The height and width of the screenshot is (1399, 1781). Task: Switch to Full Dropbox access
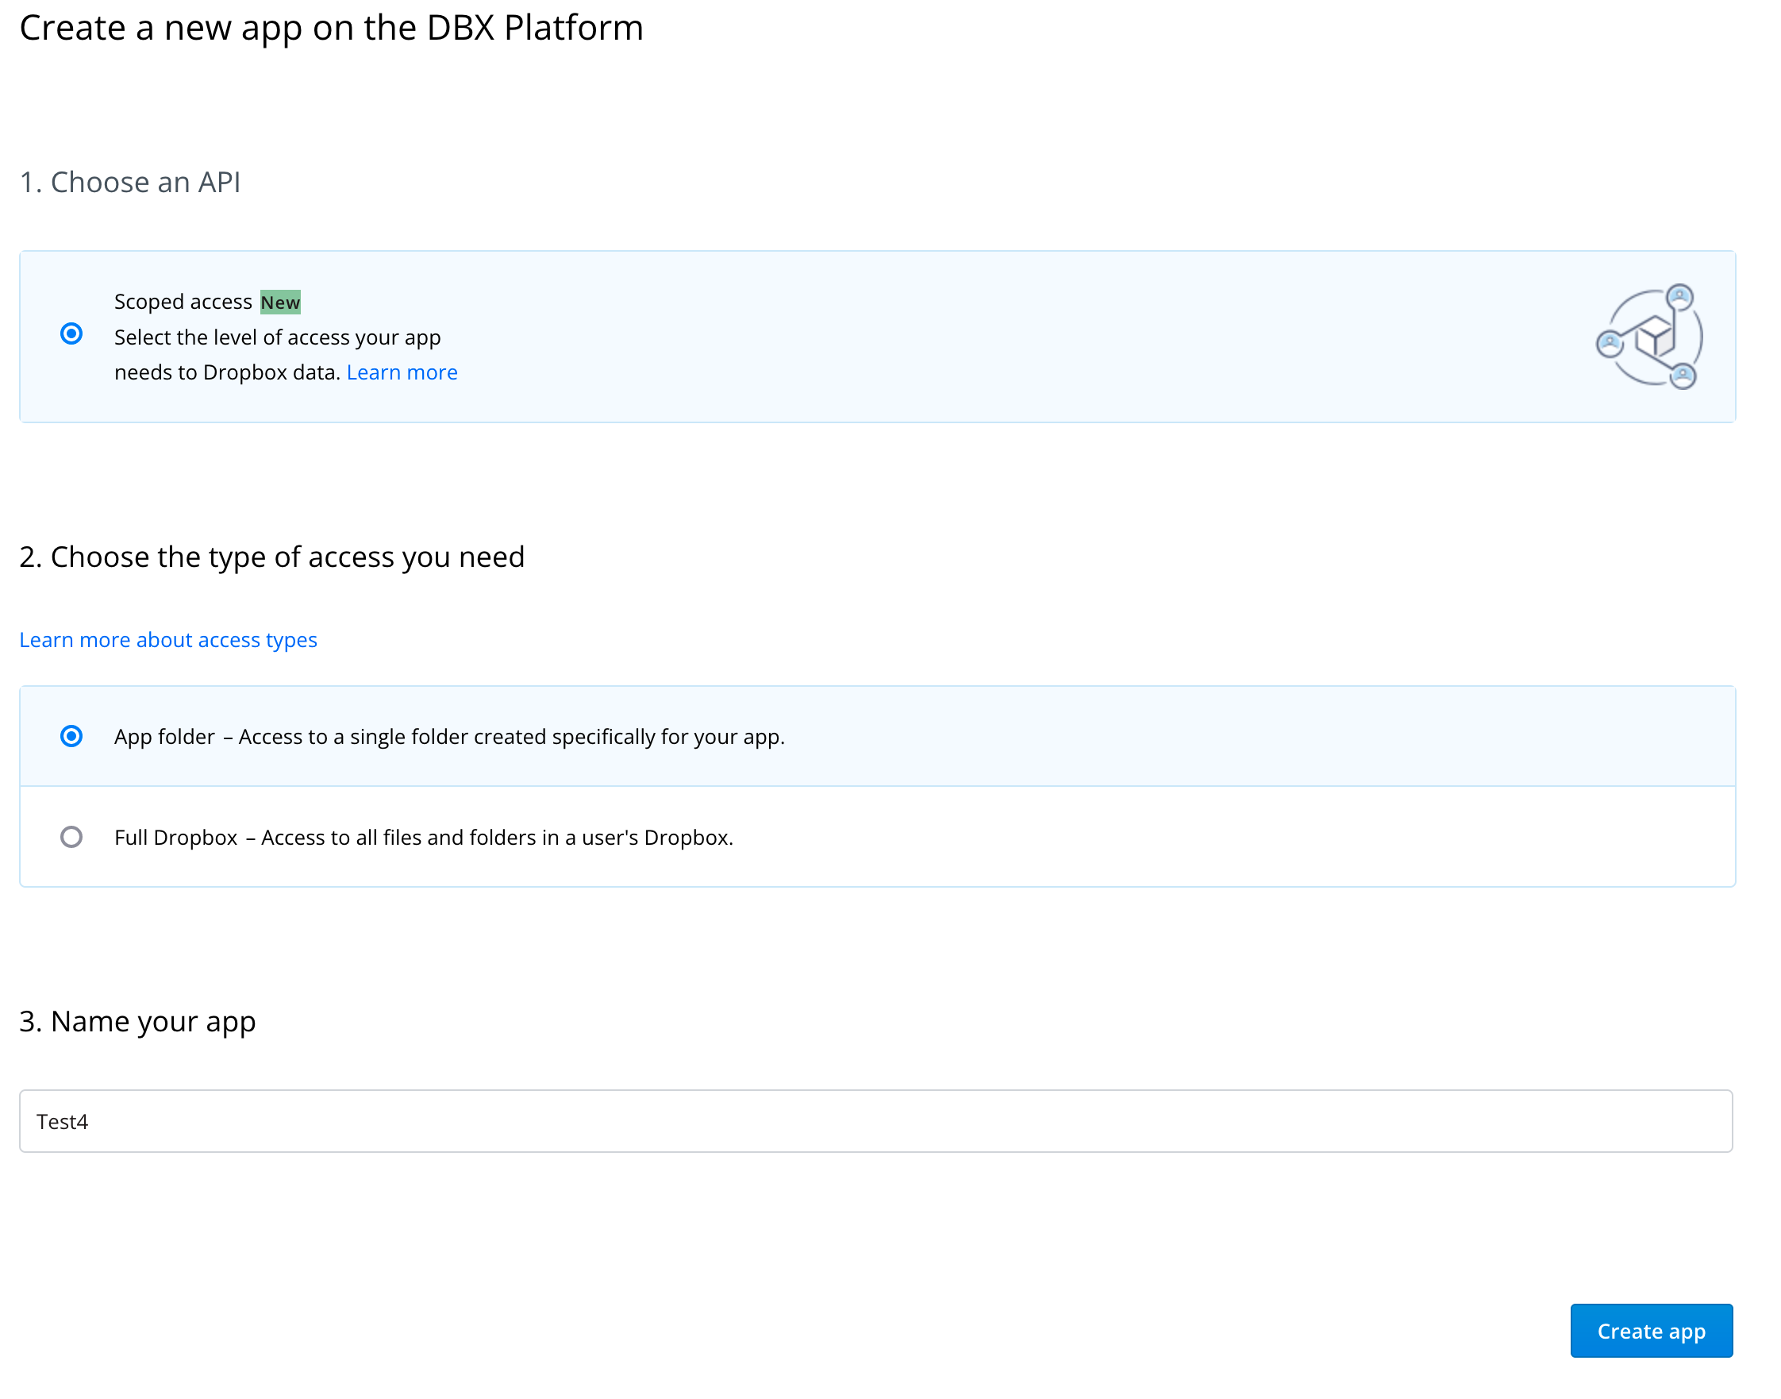pyautogui.click(x=73, y=837)
